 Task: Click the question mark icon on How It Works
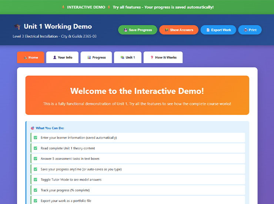click(152, 57)
